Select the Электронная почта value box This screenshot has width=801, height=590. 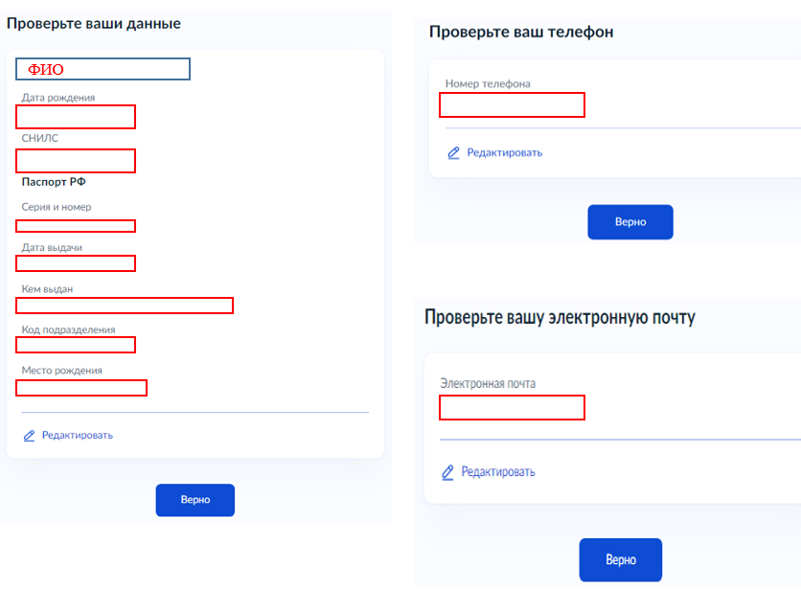coord(512,408)
